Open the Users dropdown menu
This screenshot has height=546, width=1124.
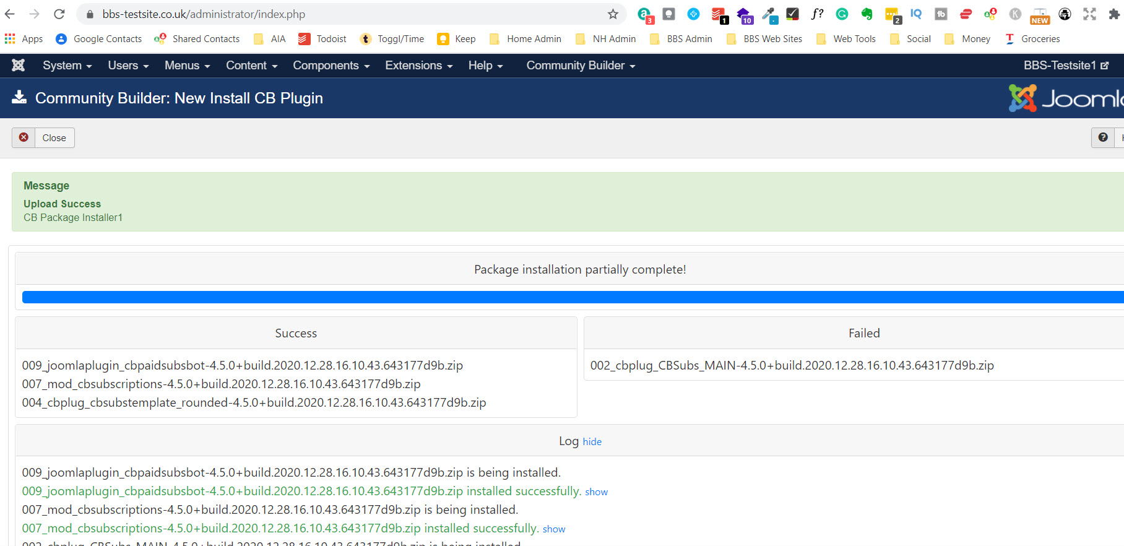pos(128,65)
